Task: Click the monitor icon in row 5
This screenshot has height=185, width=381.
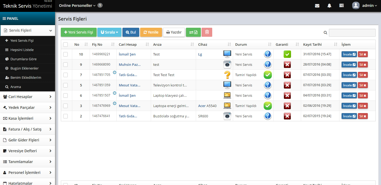Action: 227,85
